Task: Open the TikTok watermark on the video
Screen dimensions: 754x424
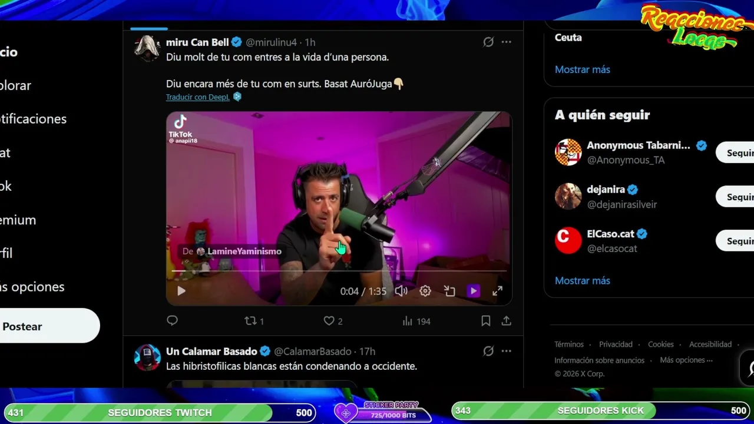Action: pyautogui.click(x=183, y=130)
